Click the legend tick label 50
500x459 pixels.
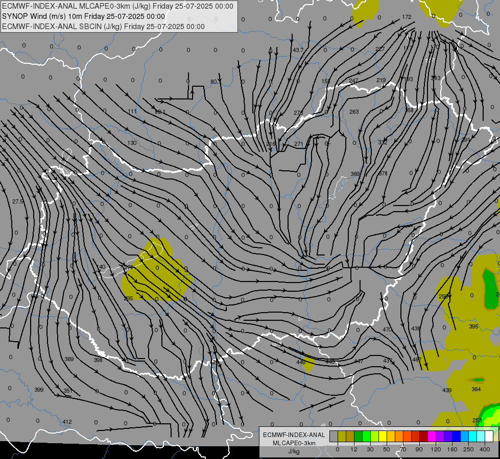click(387, 449)
